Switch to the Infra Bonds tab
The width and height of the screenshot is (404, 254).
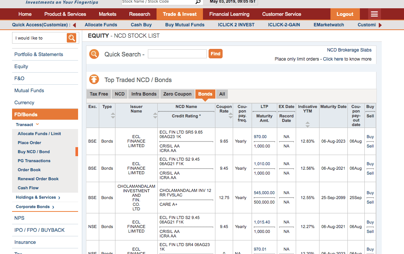tap(144, 94)
